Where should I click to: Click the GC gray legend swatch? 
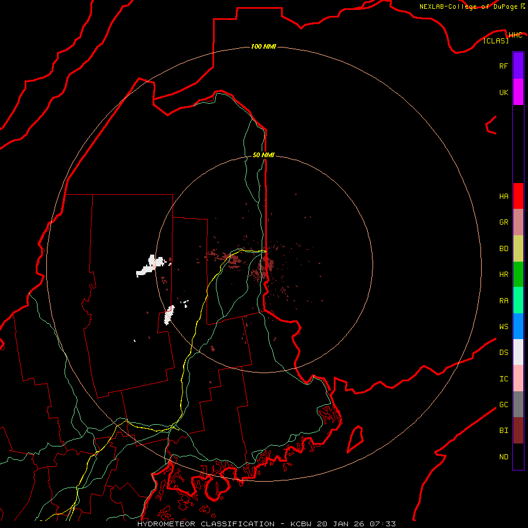(x=518, y=404)
